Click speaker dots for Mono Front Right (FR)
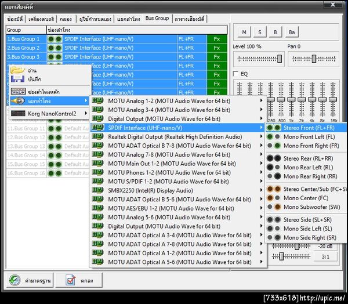 click(x=274, y=146)
